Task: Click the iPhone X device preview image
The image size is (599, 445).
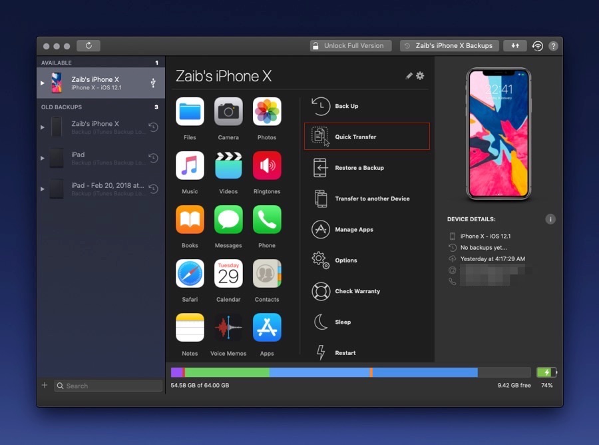Action: click(499, 134)
